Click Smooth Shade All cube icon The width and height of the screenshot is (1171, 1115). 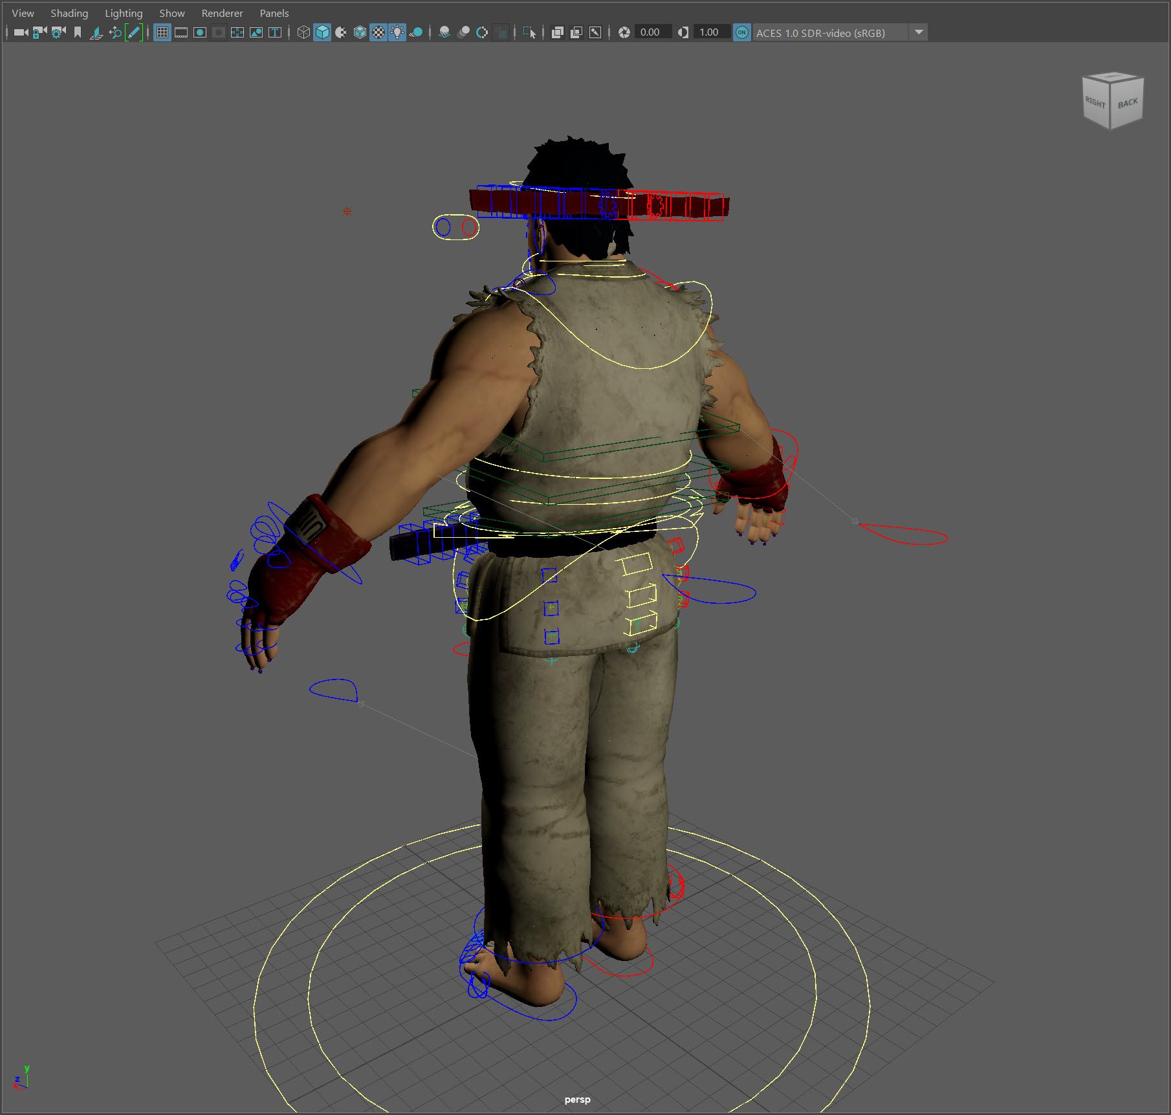[322, 32]
